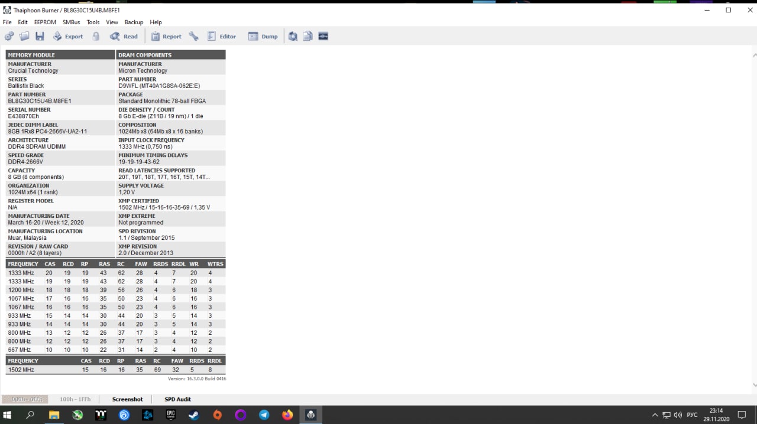This screenshot has height=424, width=757.
Task: Click the Thaiphoon Burner taskbar icon
Action: (x=310, y=415)
